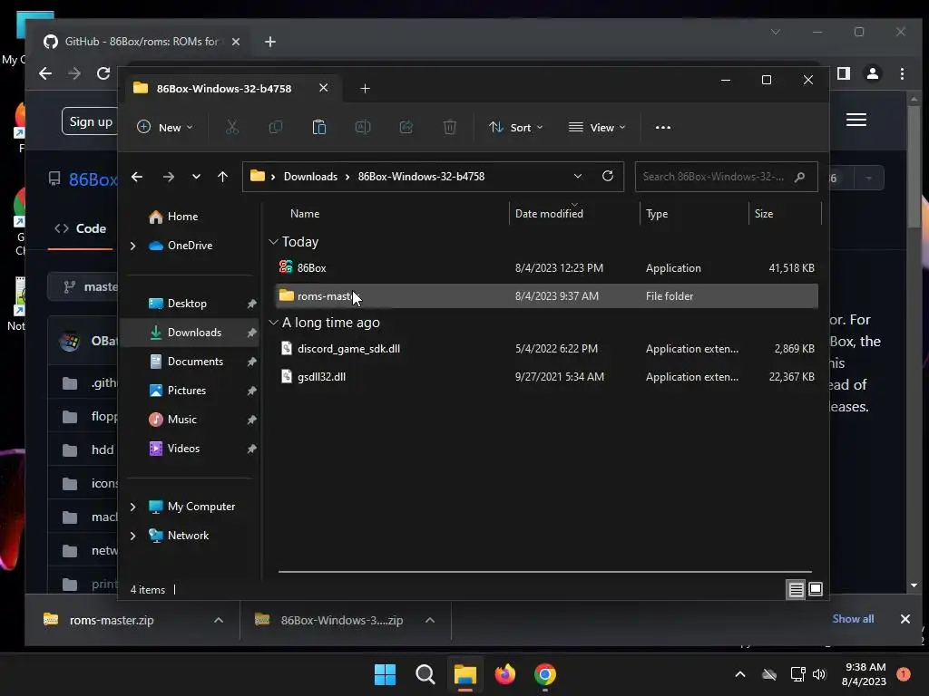This screenshot has width=929, height=696.
Task: Collapse the Today group
Action: coord(273,241)
